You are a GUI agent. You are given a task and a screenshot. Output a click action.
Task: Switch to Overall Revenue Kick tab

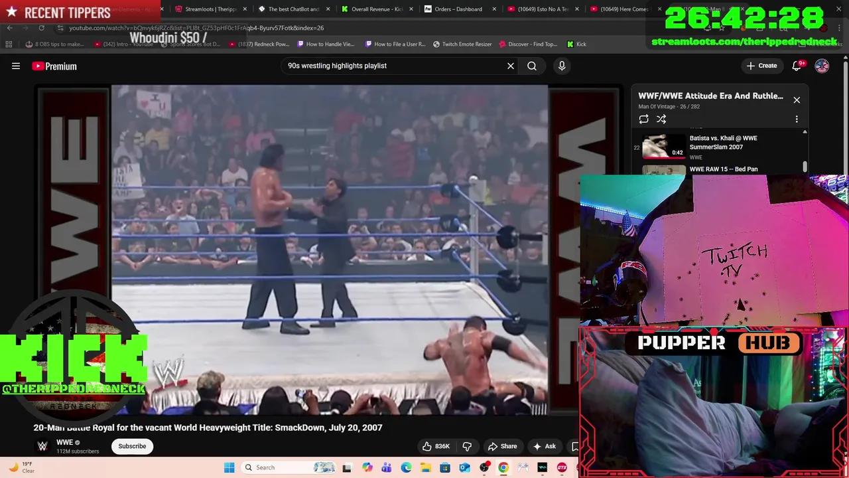click(375, 9)
